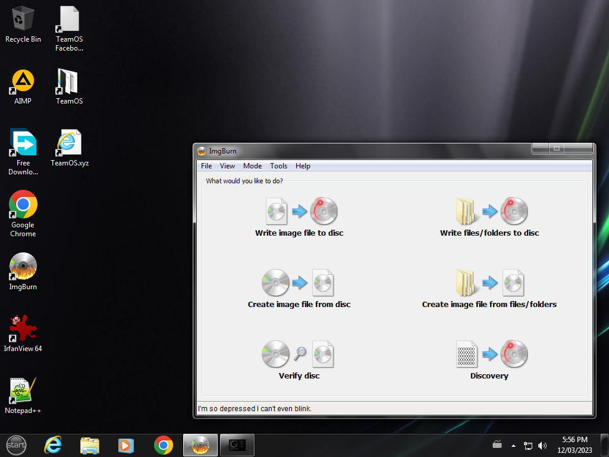Open the volume control tray icon
This screenshot has height=457, width=609.
tap(542, 445)
